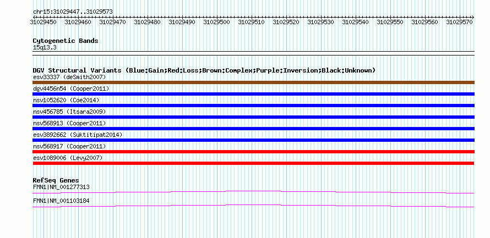
Task: Click the nsv568917 (Cooper2011) label
Action: 69,146
